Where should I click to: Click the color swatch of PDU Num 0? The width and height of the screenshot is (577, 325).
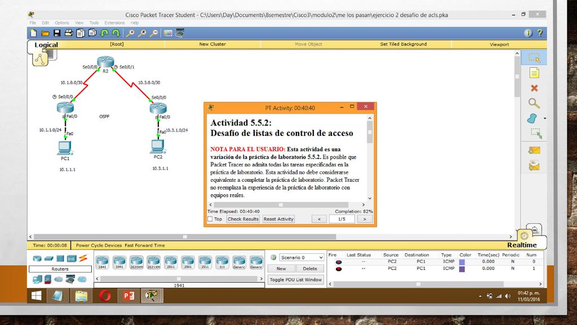(462, 262)
